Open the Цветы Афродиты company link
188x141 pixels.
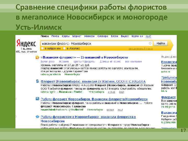(x=84, y=62)
